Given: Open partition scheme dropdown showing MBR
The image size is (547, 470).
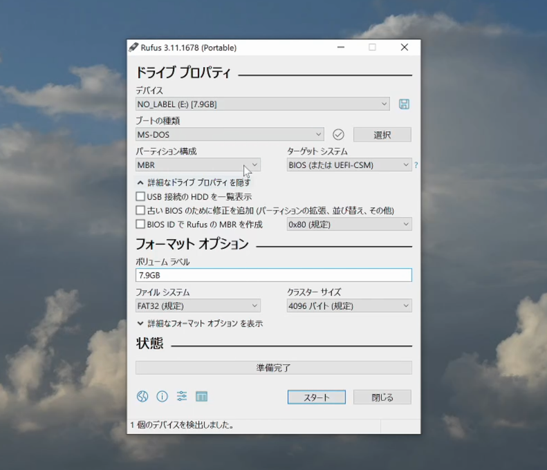Looking at the screenshot, I should (x=198, y=165).
